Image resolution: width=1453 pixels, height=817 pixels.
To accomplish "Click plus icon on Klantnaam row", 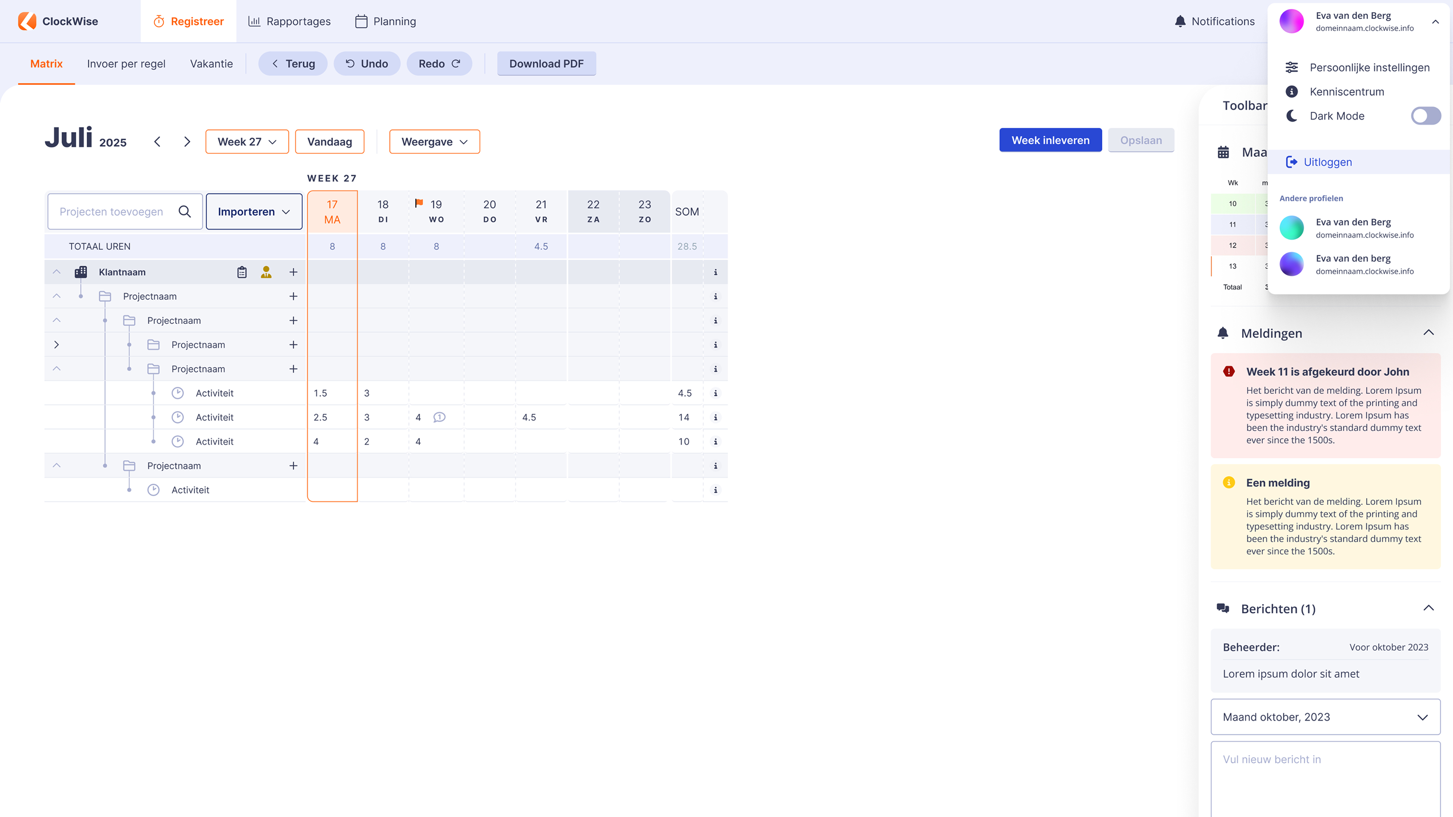I will coord(293,272).
